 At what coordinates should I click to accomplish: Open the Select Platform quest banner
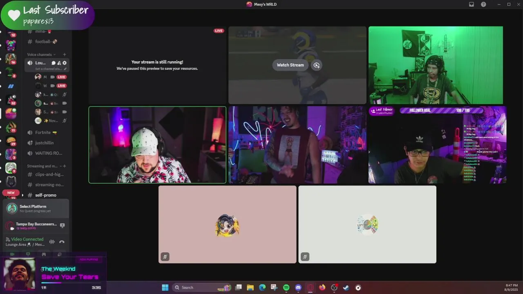click(36, 208)
